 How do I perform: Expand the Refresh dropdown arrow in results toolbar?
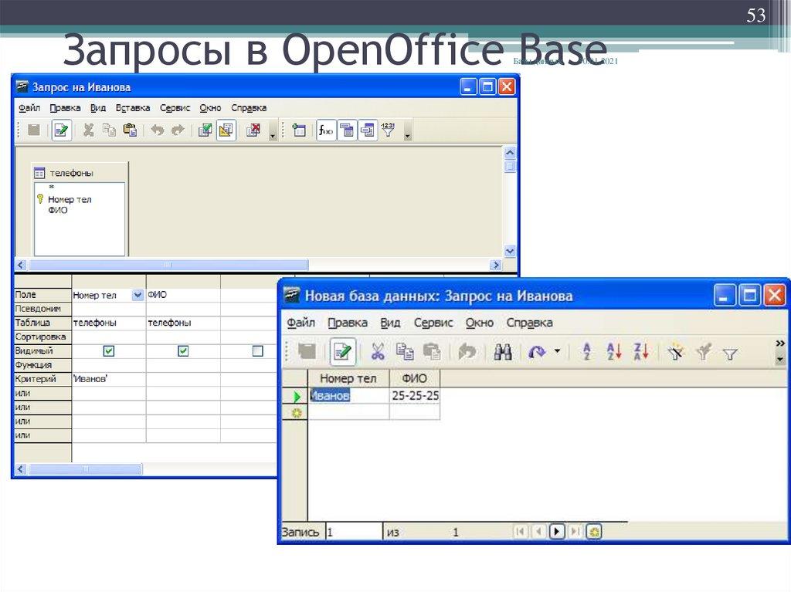click(555, 351)
